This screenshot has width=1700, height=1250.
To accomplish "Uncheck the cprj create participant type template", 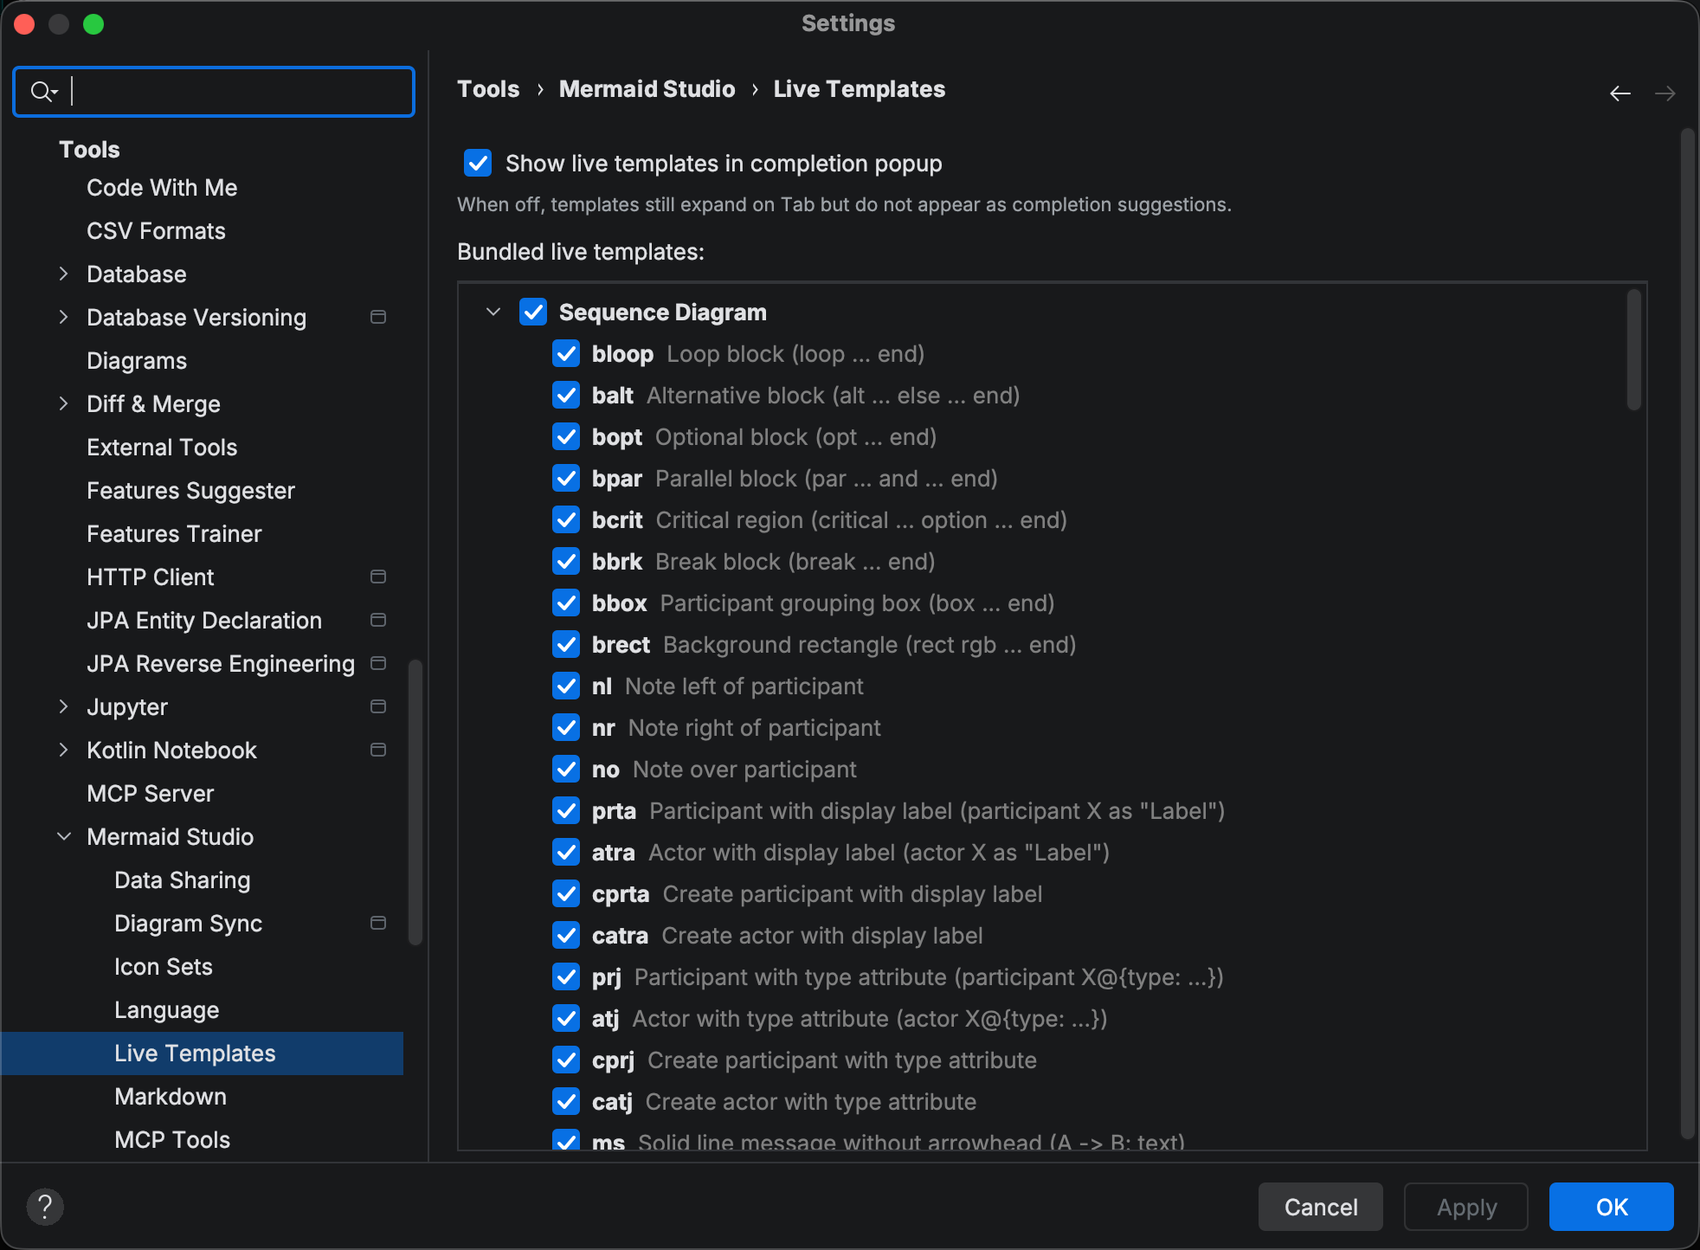I will click(x=566, y=1060).
